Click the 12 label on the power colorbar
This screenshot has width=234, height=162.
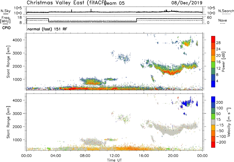(218, 68)
